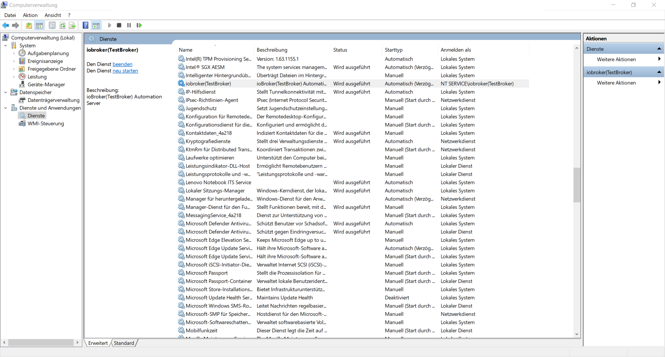Pause the service with the pause icon
Viewport: 665px width, 357px height.
pos(129,25)
